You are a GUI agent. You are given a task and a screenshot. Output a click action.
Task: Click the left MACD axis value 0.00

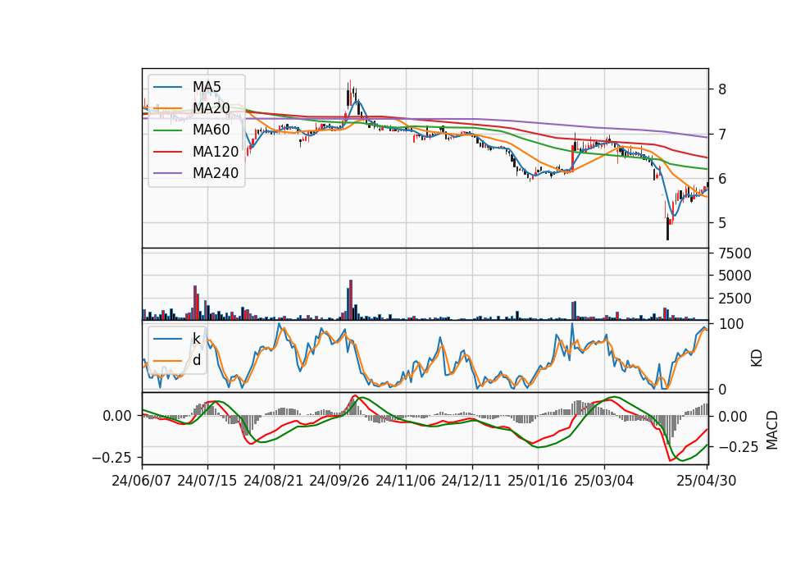(x=117, y=416)
